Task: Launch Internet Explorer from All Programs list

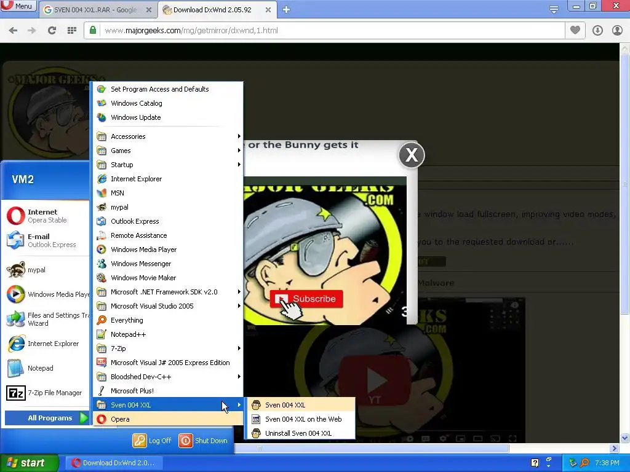Action: (x=168, y=179)
